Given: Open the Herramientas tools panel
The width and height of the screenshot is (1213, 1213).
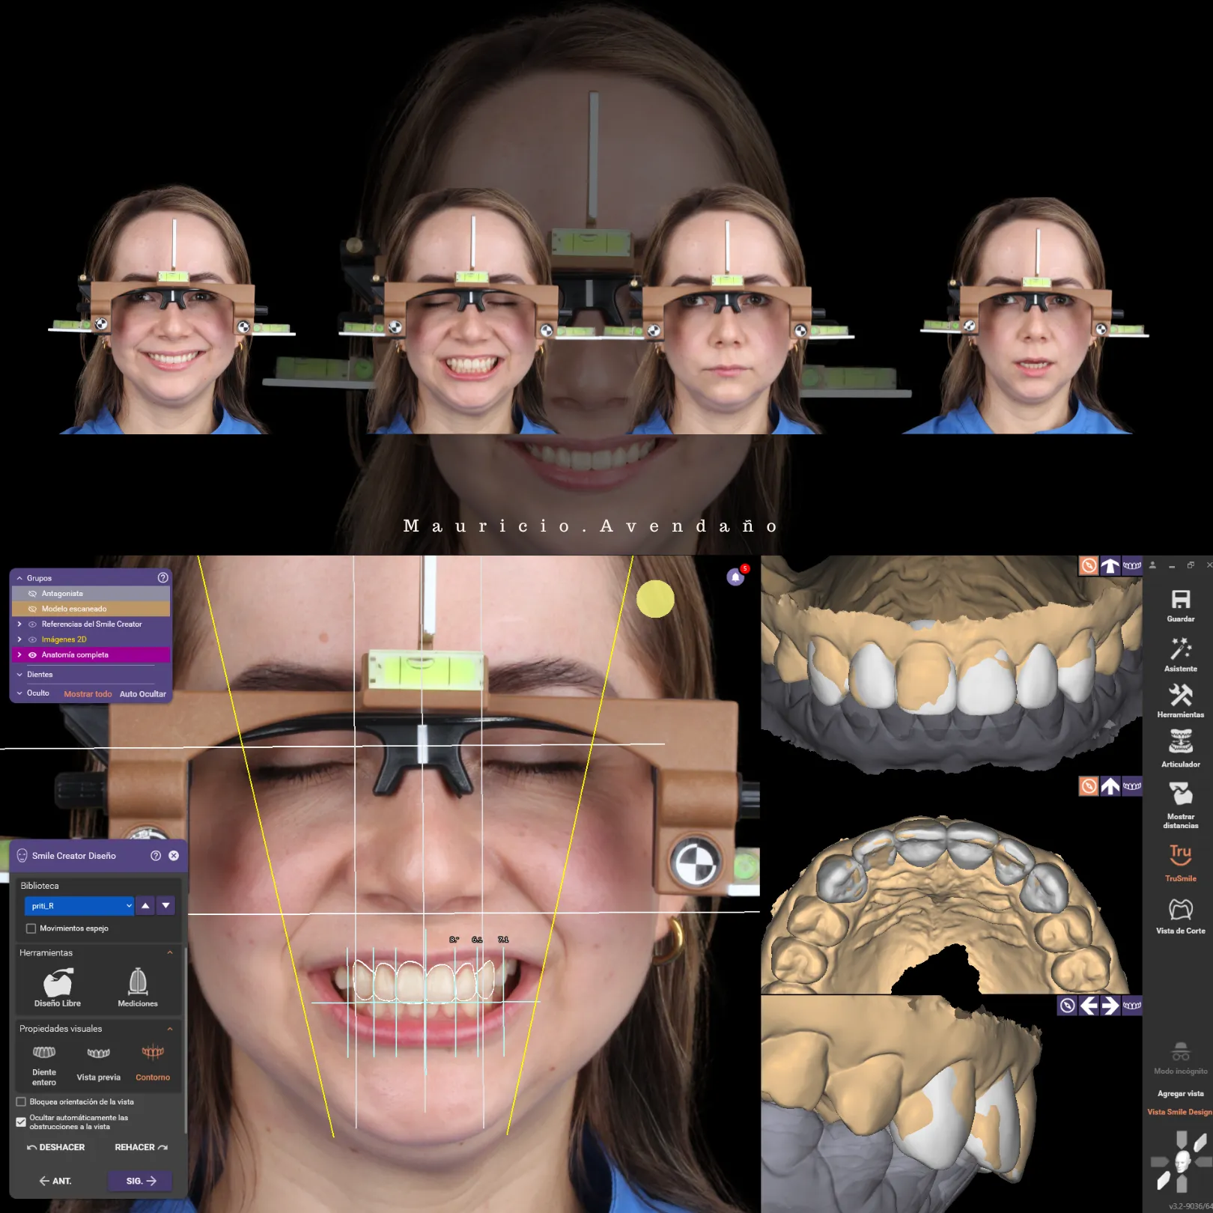Looking at the screenshot, I should [x=1180, y=696].
